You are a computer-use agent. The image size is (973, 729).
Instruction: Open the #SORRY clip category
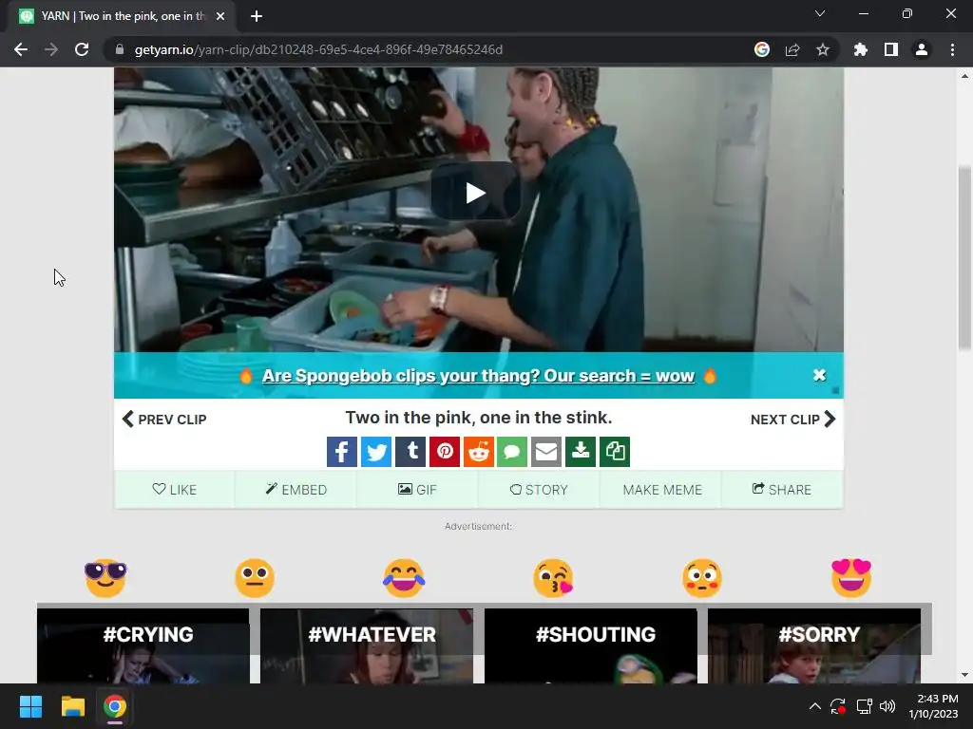coord(814,645)
